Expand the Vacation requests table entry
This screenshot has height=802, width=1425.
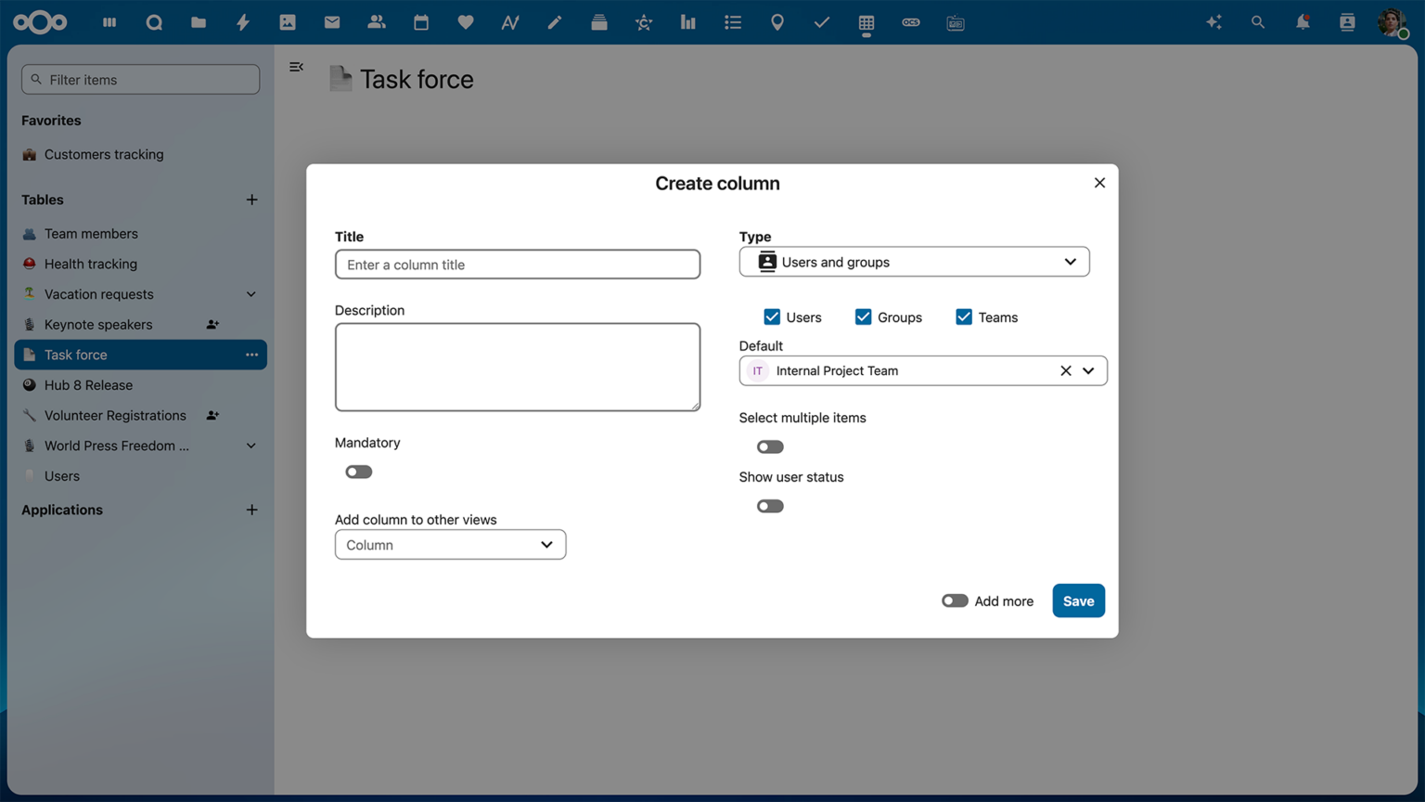click(250, 294)
